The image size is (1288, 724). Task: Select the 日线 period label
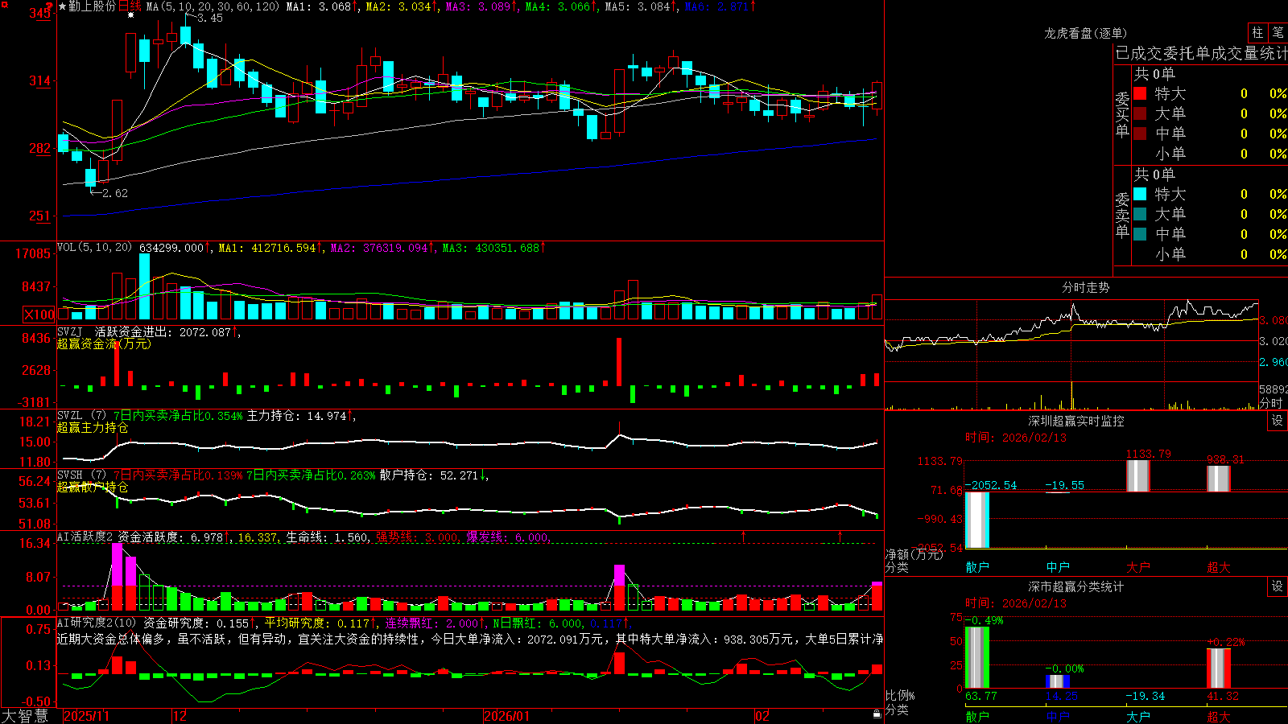(x=130, y=6)
